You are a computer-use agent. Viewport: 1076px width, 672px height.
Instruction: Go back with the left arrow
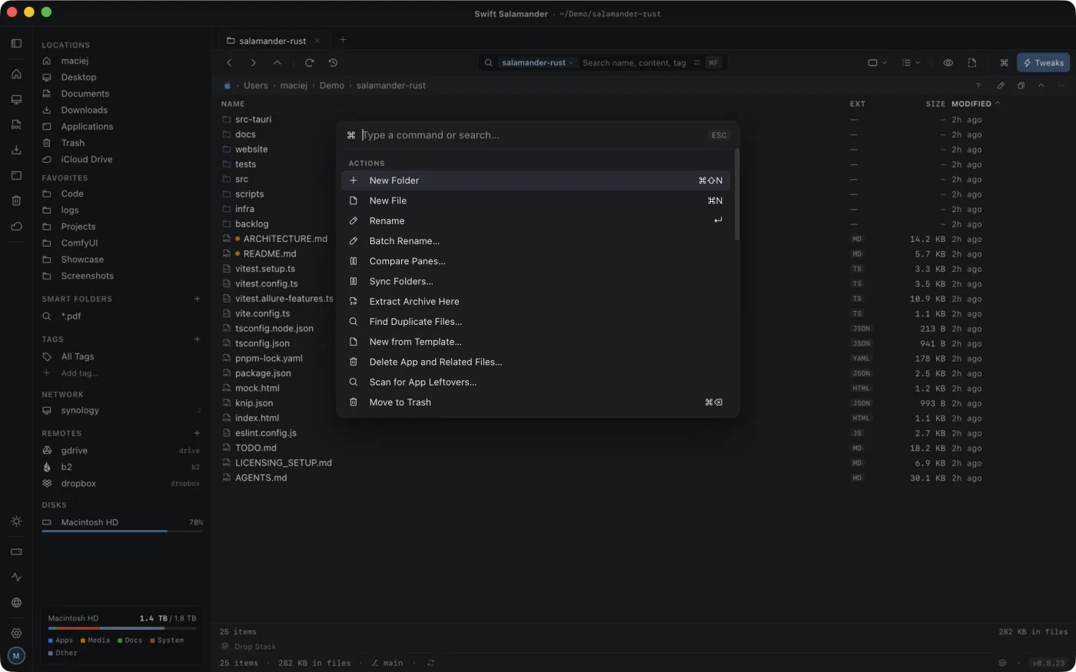pyautogui.click(x=229, y=63)
